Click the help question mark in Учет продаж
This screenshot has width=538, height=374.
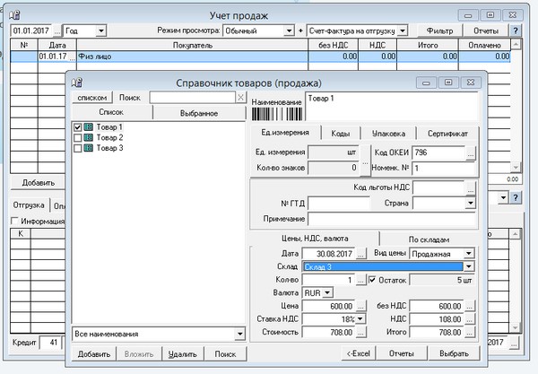(515, 30)
